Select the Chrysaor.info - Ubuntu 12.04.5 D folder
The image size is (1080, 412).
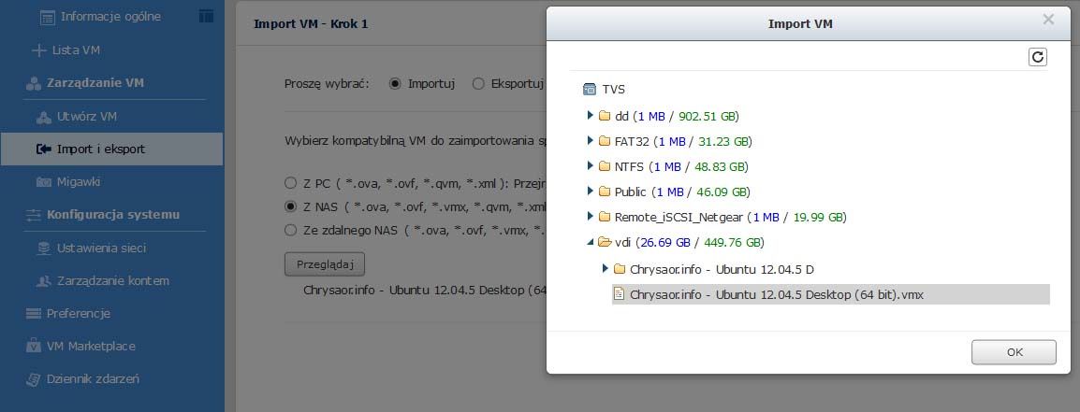(722, 269)
